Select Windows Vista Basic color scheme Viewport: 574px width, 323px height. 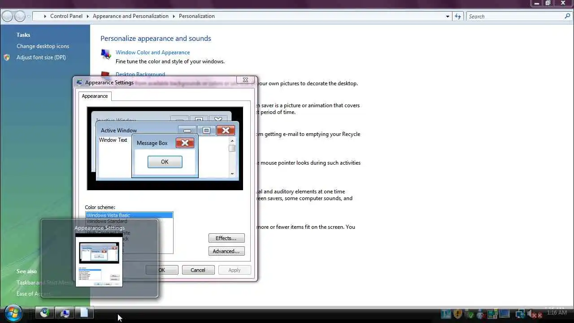[129, 215]
